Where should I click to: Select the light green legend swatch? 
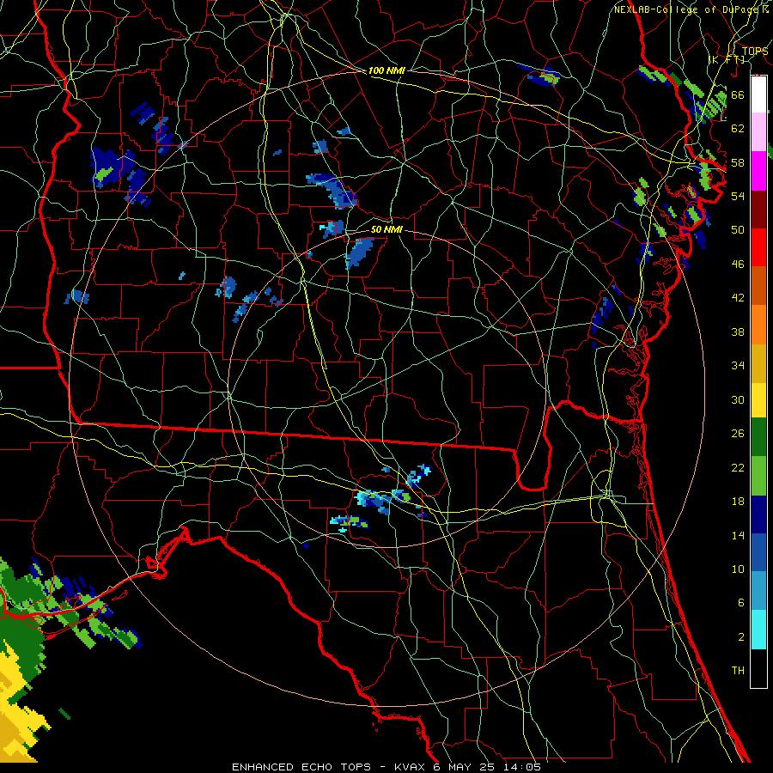[758, 476]
